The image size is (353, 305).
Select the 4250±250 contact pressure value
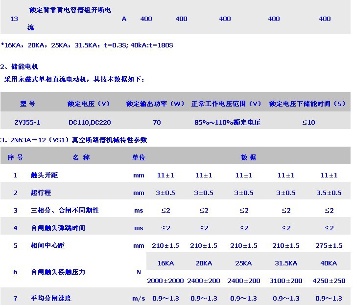(x=329, y=281)
